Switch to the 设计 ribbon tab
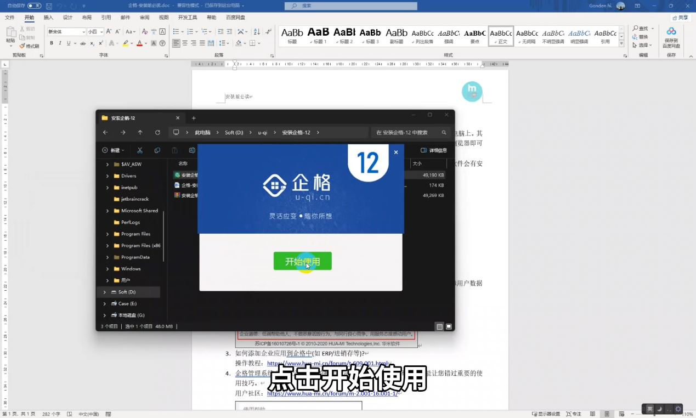This screenshot has width=696, height=418. 67,18
